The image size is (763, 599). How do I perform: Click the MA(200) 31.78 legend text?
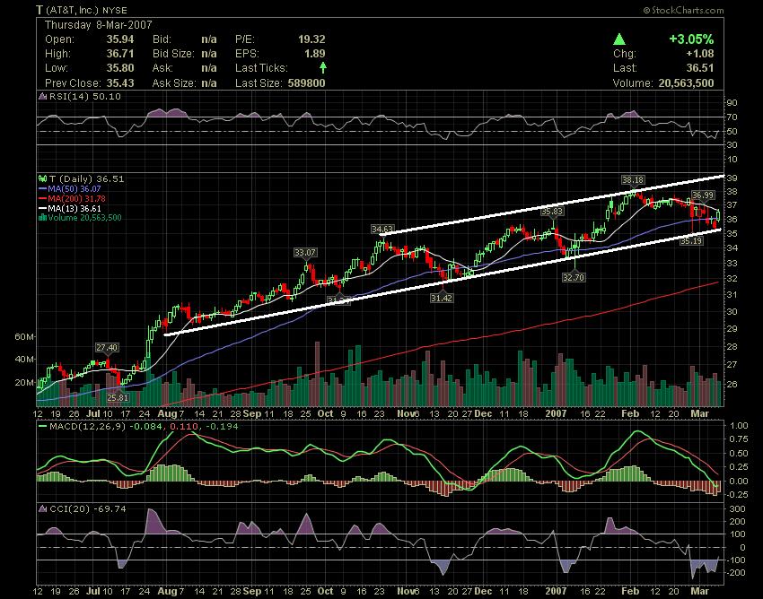[76, 199]
